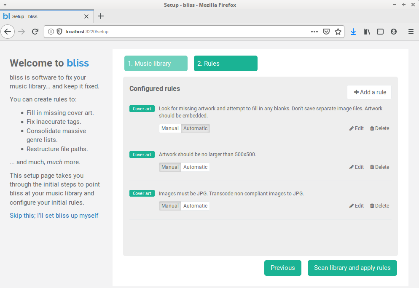The width and height of the screenshot is (419, 288).
Task: Click 'Images must be JPG' rule text
Action: tap(231, 194)
